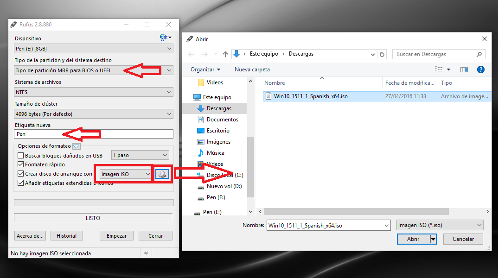498x278 pixels.
Task: Toggle Crear disco de arranque con checkbox
Action: (x=20, y=174)
